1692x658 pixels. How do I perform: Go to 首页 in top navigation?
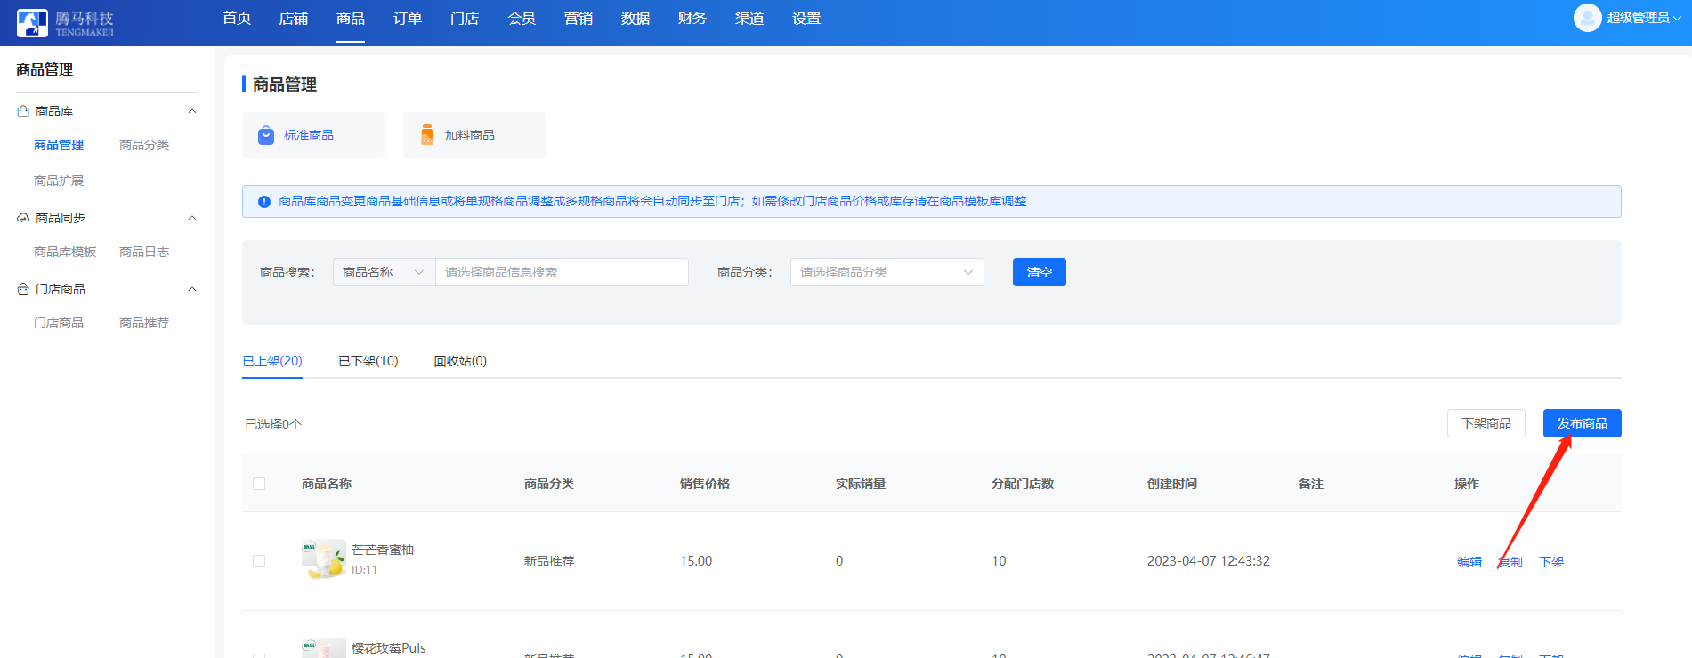point(237,19)
